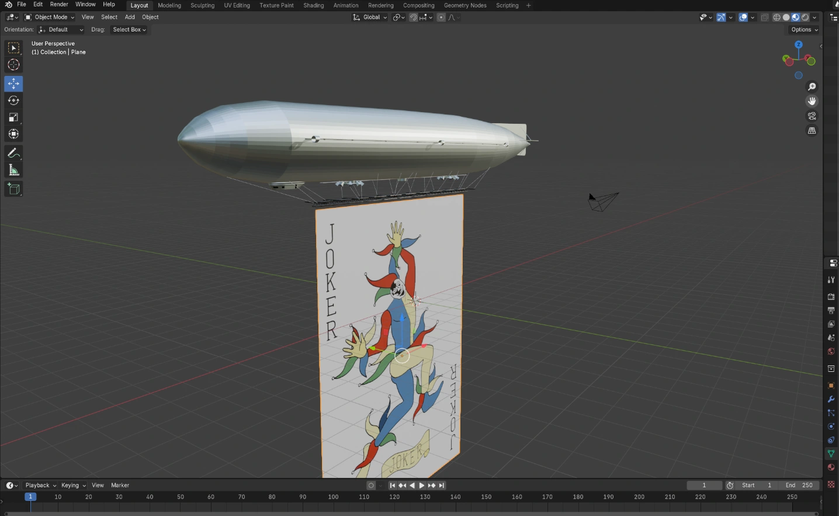Screen dimensions: 839x516
Task: Click the Select Box tool icon
Action: point(13,48)
